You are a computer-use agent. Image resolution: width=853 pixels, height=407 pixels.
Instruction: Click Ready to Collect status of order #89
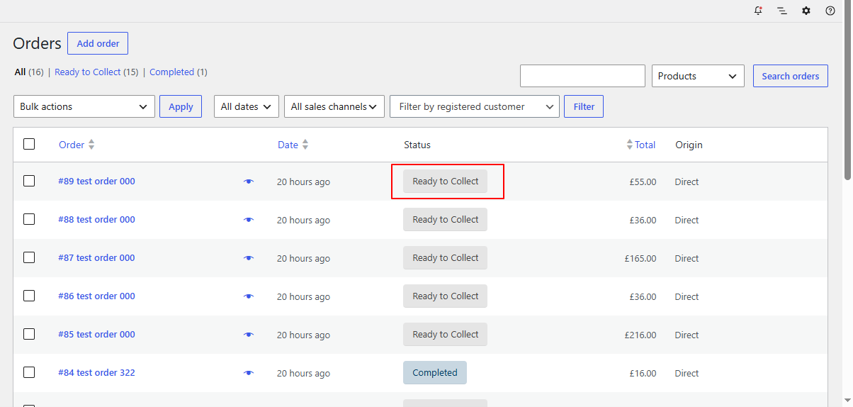point(446,182)
